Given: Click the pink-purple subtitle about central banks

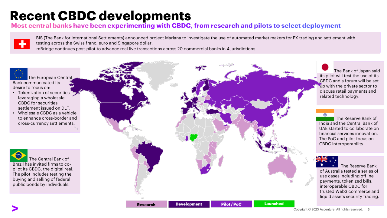Looking at the screenshot, I should coord(176,26).
